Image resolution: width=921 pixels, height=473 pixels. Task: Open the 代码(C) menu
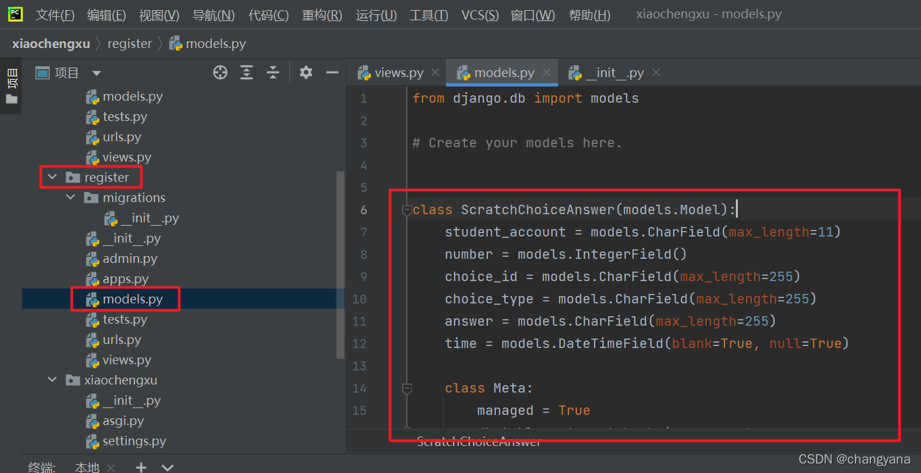pyautogui.click(x=268, y=15)
